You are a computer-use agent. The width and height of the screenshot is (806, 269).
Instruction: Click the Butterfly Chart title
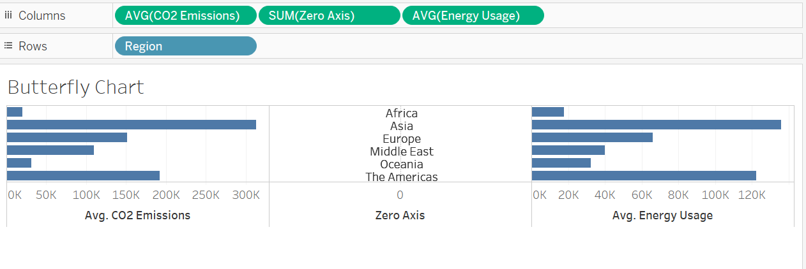pyautogui.click(x=76, y=87)
